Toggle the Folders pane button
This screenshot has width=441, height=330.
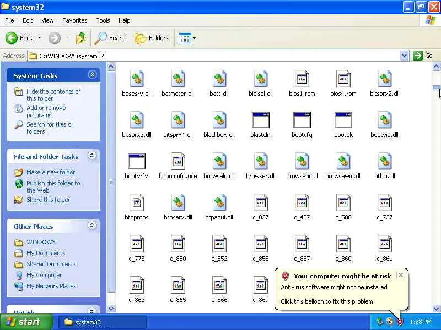pyautogui.click(x=152, y=38)
